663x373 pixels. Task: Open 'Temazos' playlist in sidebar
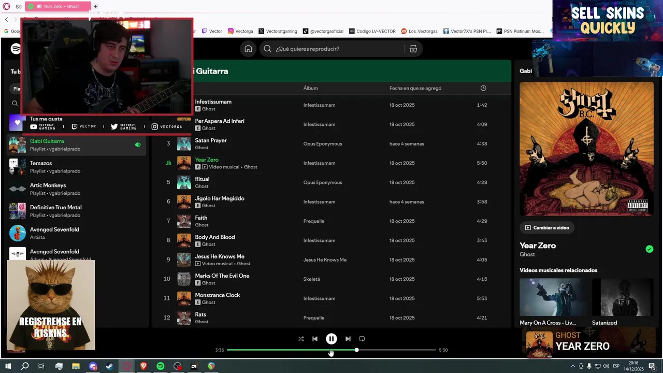coord(77,167)
